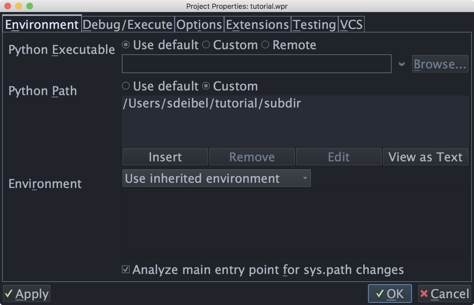Click the Insert path button
474x305 pixels.
(165, 157)
